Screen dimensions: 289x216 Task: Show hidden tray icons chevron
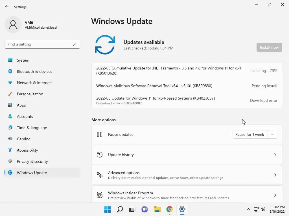[248, 209]
